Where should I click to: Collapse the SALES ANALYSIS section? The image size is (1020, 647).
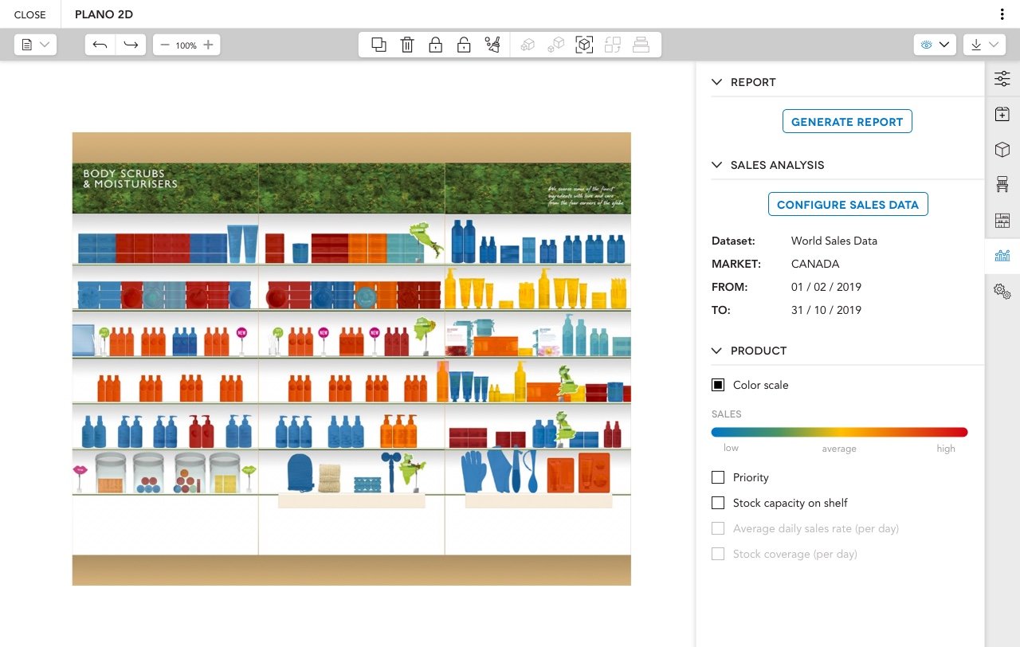(x=716, y=165)
